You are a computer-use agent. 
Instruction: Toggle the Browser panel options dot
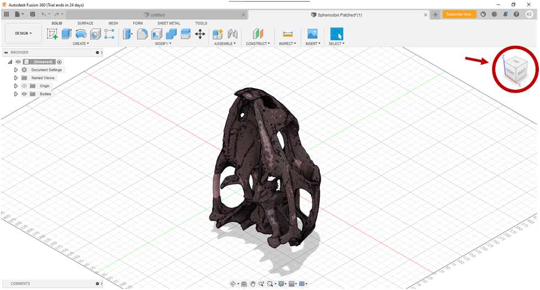click(x=98, y=52)
